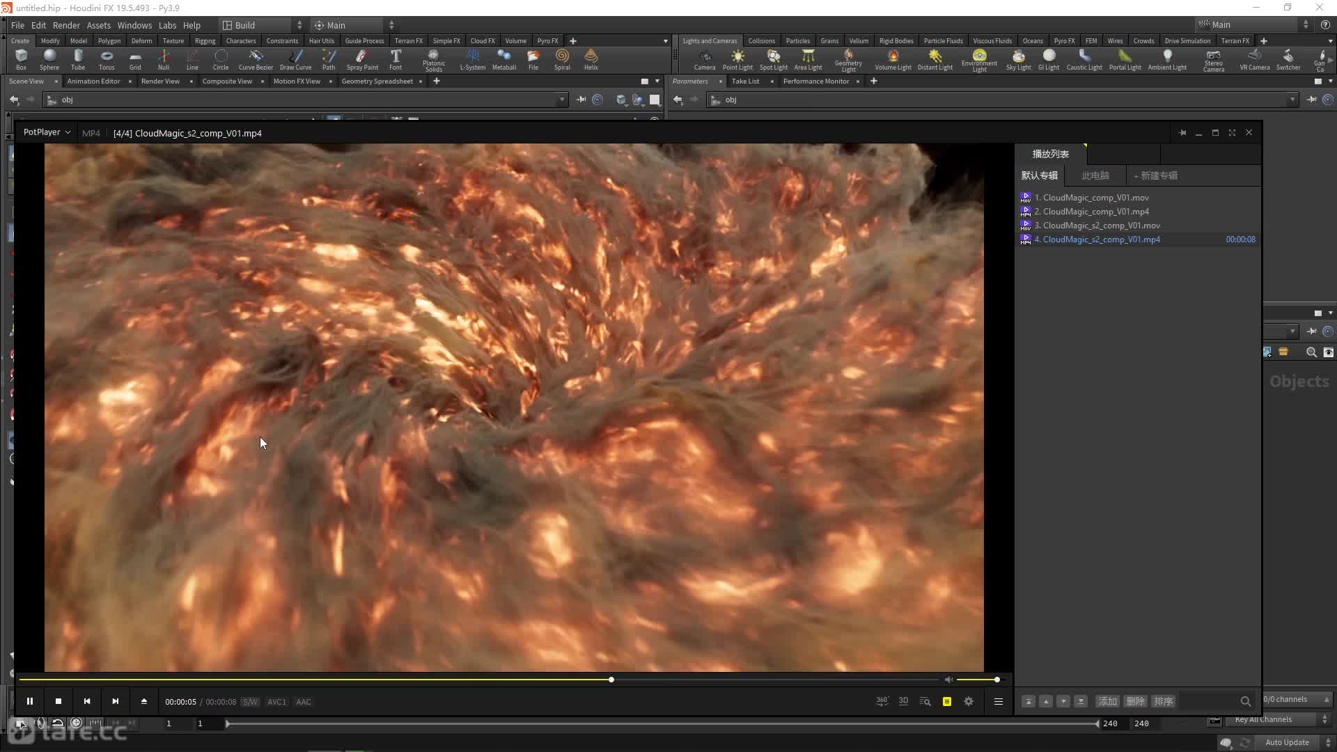
Task: Play CloudMagic_comp_V01.mov from playlist
Action: click(x=1095, y=198)
